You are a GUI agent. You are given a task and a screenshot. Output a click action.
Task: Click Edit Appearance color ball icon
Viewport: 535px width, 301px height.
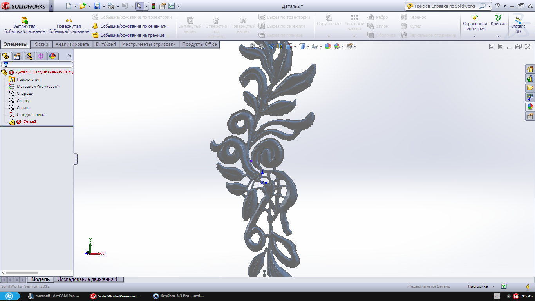point(328,46)
